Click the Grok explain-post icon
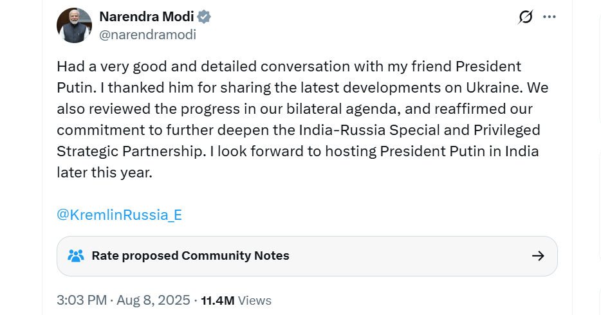Image resolution: width=601 pixels, height=315 pixels. (526, 17)
